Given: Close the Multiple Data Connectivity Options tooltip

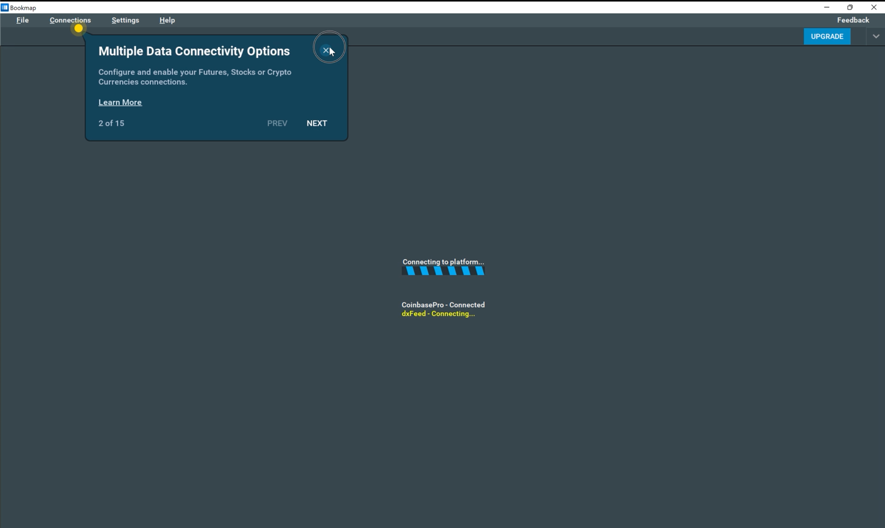Looking at the screenshot, I should (326, 50).
